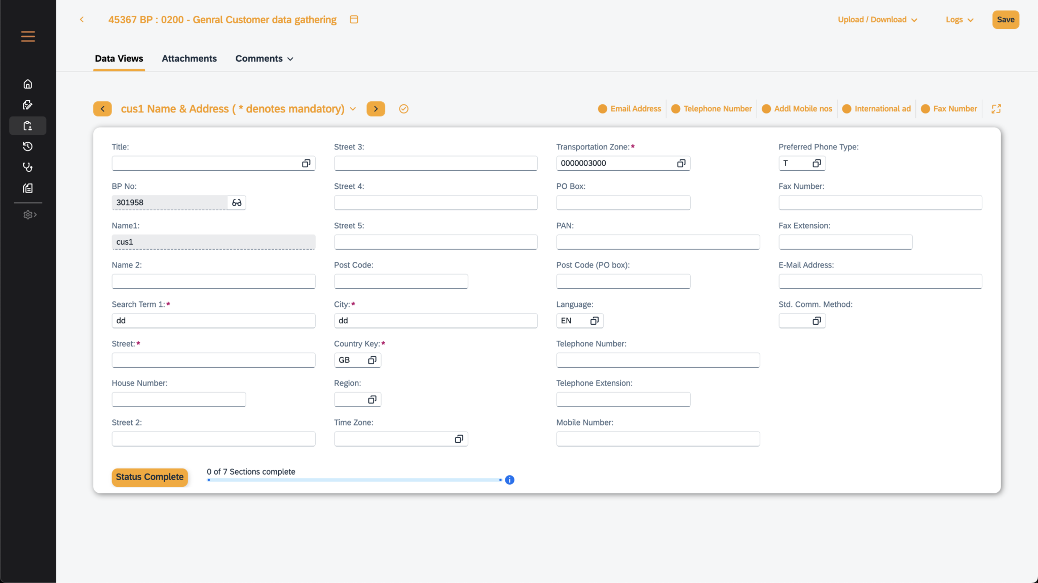Open the Upload / Download dropdown
The height and width of the screenshot is (583, 1038).
click(876, 19)
